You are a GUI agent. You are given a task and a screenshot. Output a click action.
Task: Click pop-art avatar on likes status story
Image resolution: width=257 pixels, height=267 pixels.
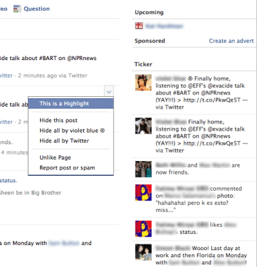(x=143, y=229)
